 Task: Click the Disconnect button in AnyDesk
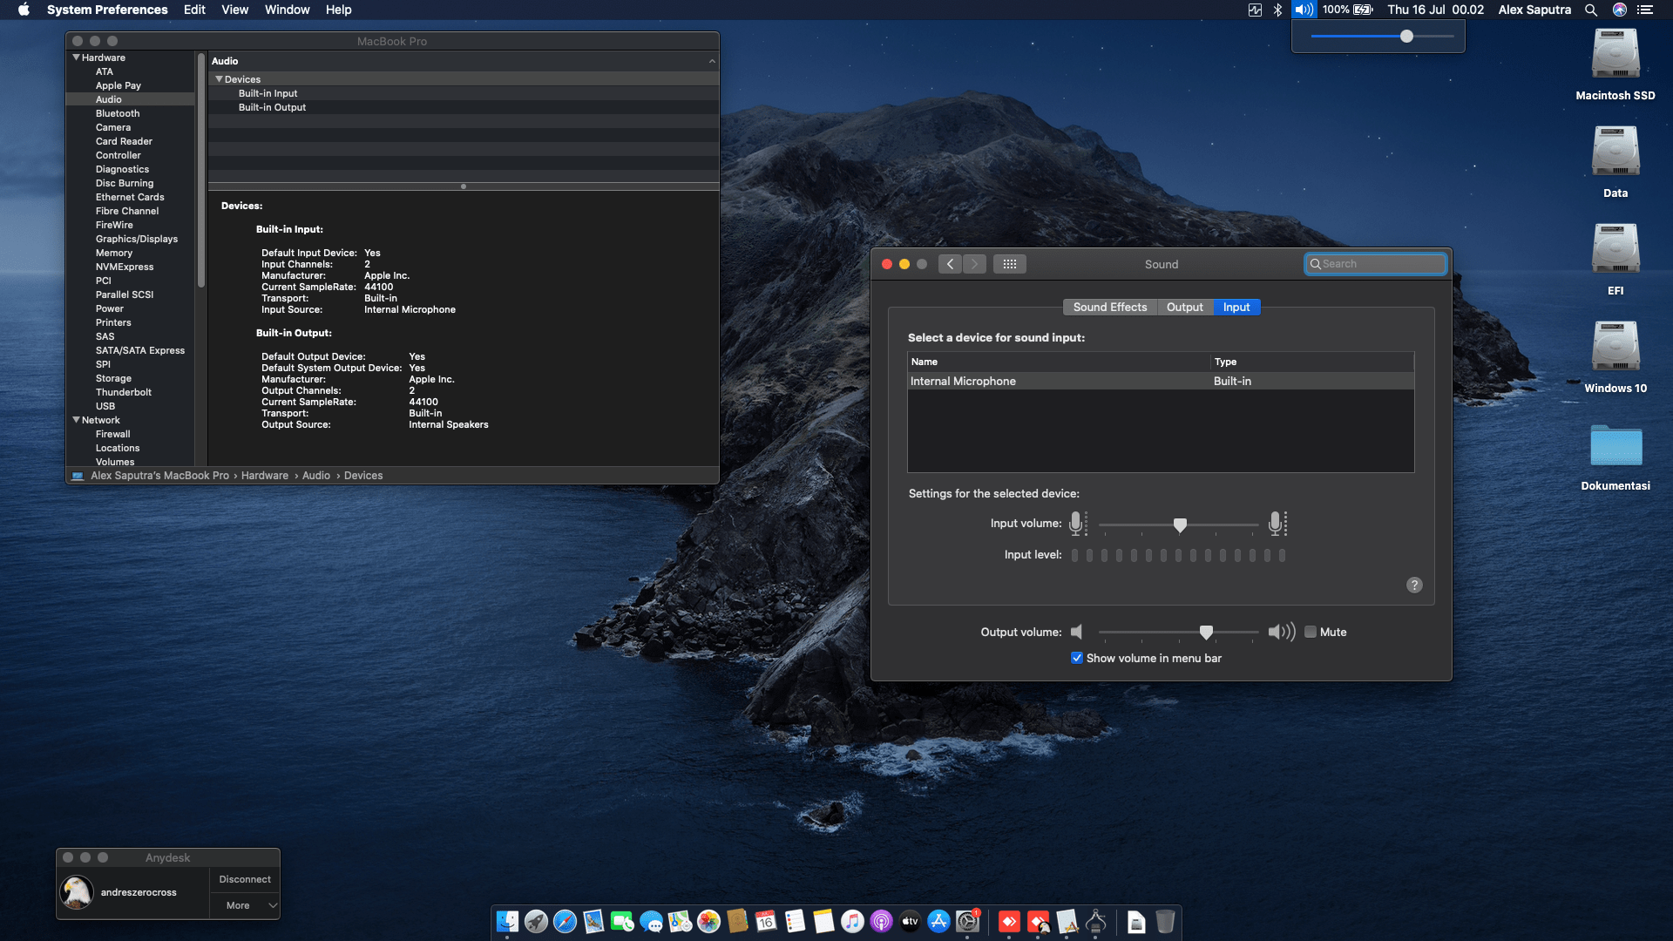245,879
